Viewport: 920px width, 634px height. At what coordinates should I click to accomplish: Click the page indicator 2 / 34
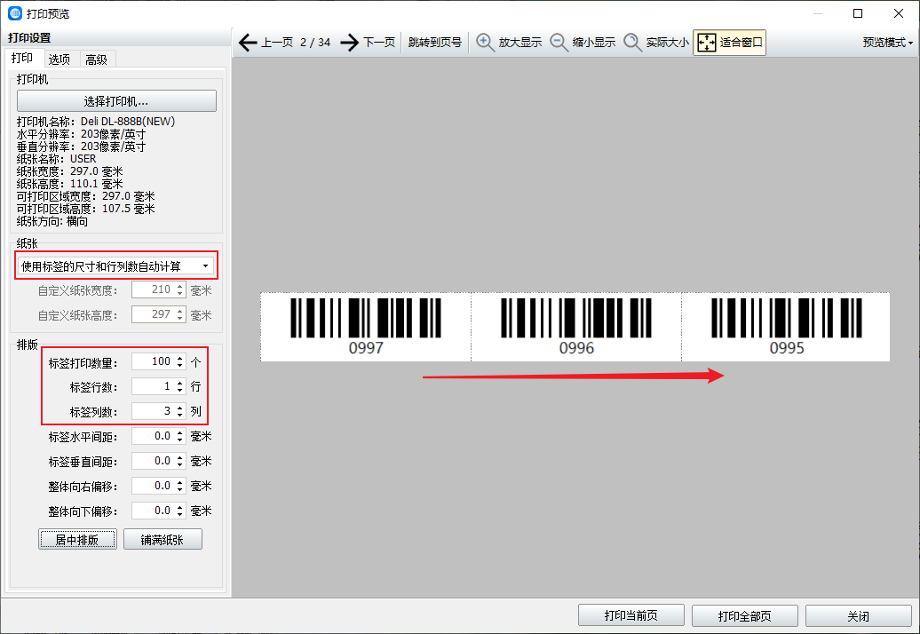(x=315, y=43)
